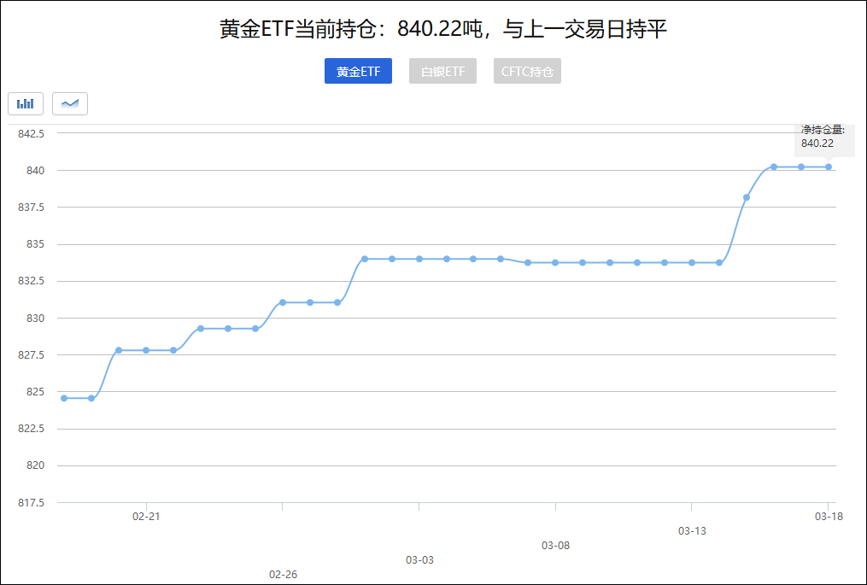Viewport: 867px width, 585px height.
Task: Click the 03-08 x-axis date label
Action: click(x=555, y=545)
